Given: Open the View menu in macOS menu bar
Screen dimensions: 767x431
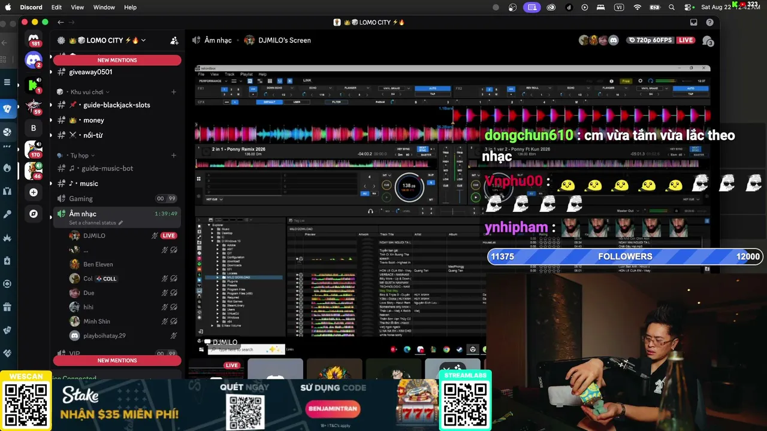Looking at the screenshot, I should tap(77, 7).
